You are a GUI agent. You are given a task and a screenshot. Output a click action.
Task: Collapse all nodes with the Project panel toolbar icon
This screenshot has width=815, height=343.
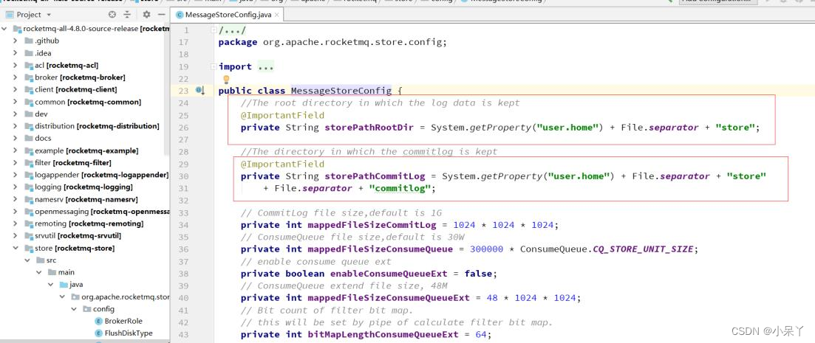pyautogui.click(x=127, y=15)
